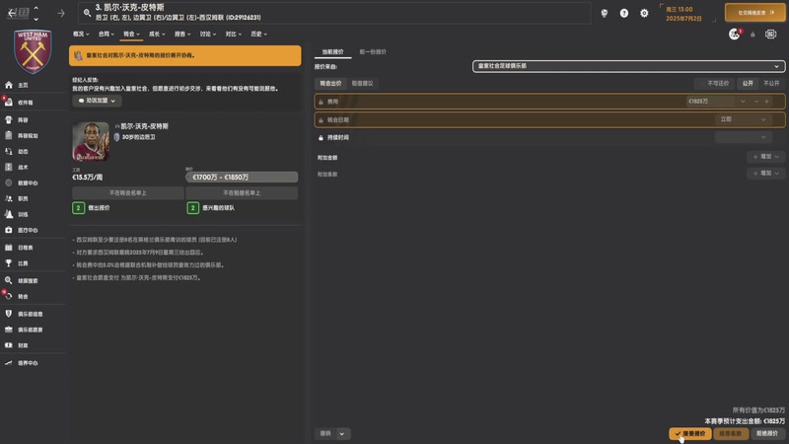Click the player portrait thumbnail
The image size is (789, 444).
[91, 141]
